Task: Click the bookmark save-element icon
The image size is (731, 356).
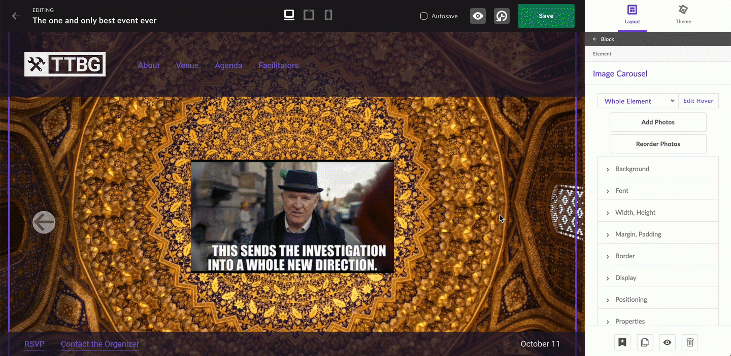Action: [622, 342]
